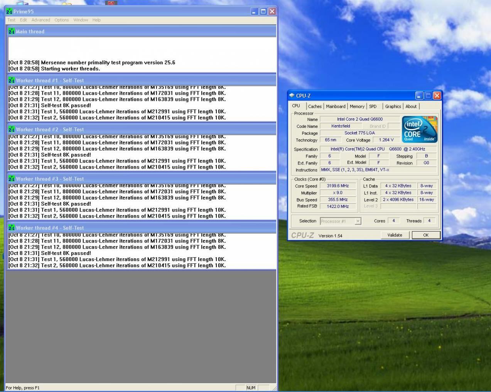Switch to the SPD tab in CPU-Z
The width and height of the screenshot is (491, 392).
373,106
